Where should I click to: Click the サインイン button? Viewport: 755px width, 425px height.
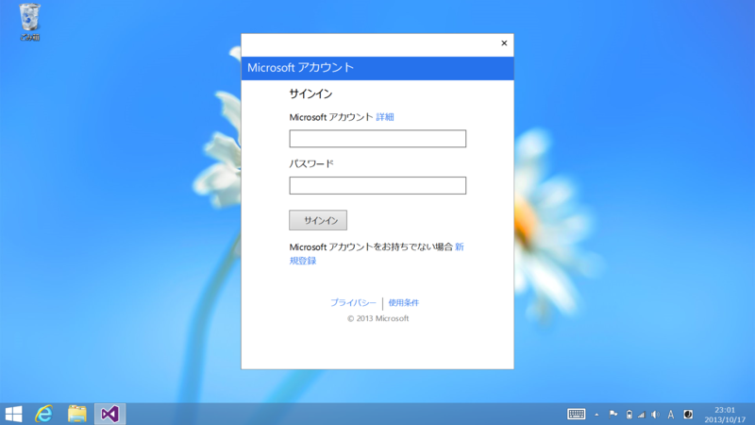318,220
